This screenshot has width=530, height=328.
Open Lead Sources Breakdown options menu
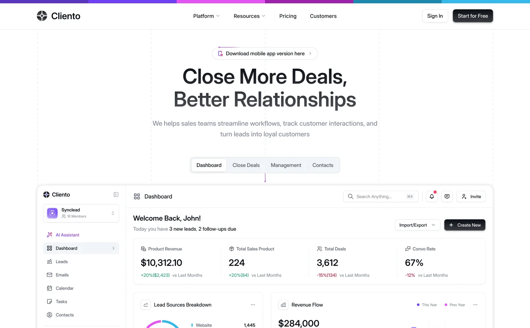point(253,305)
